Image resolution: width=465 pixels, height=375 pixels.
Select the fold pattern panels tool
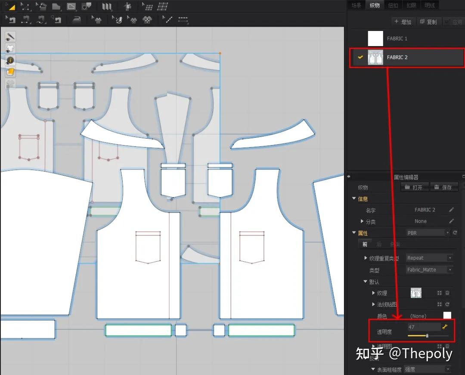point(106,6)
